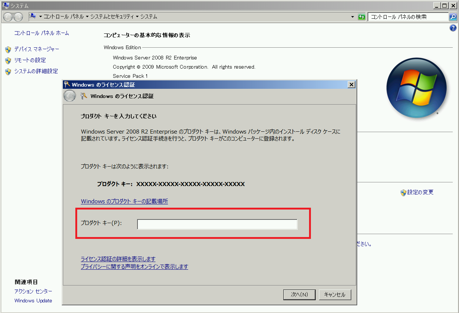
Task: Maximize the System window
Action: [445, 6]
